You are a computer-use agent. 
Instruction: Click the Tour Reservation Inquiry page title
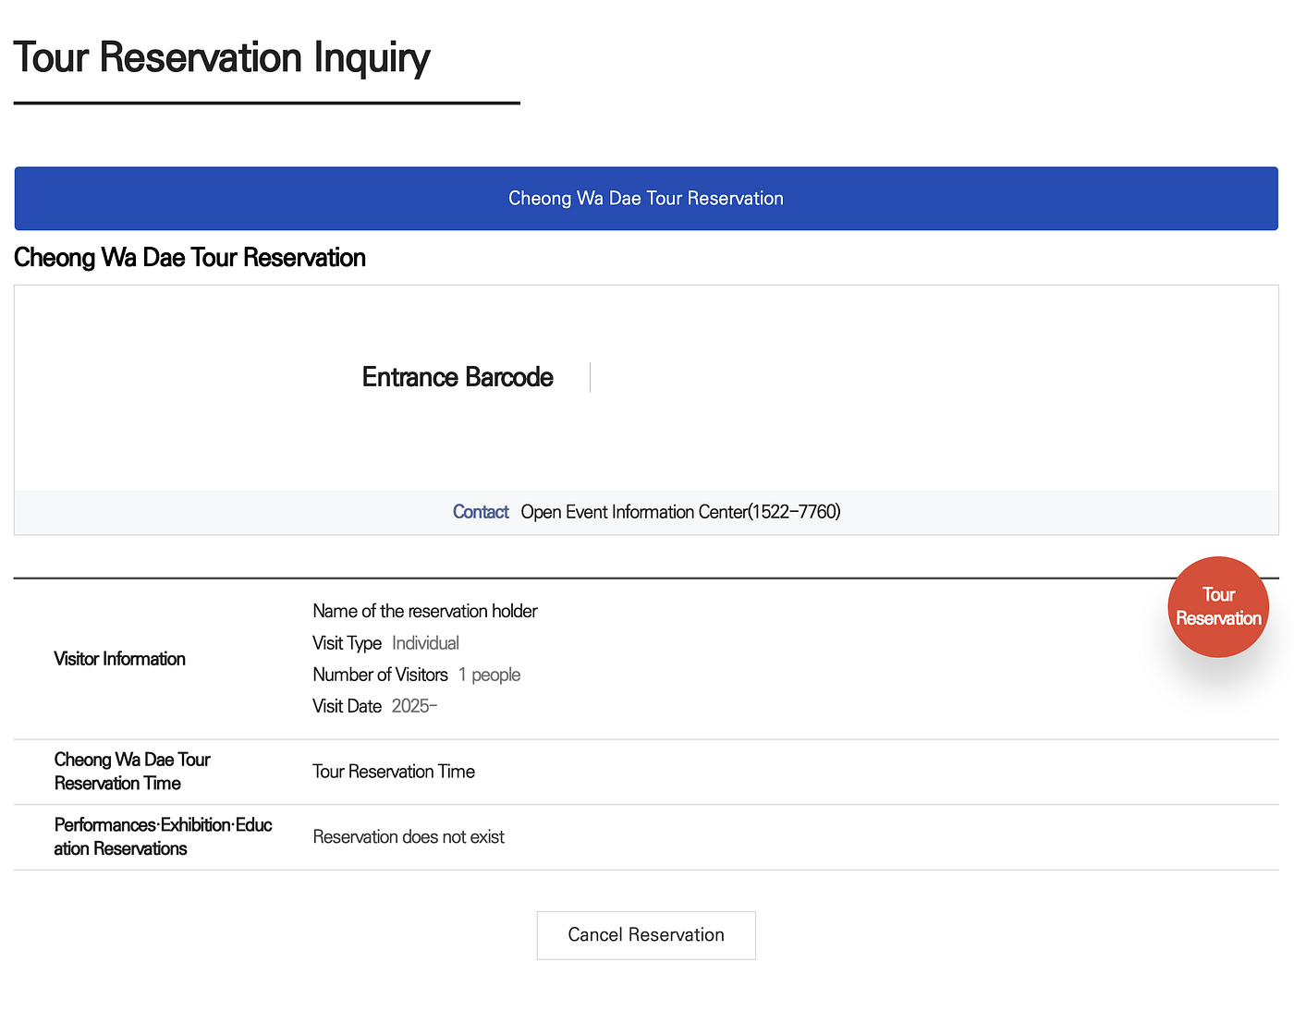click(222, 57)
